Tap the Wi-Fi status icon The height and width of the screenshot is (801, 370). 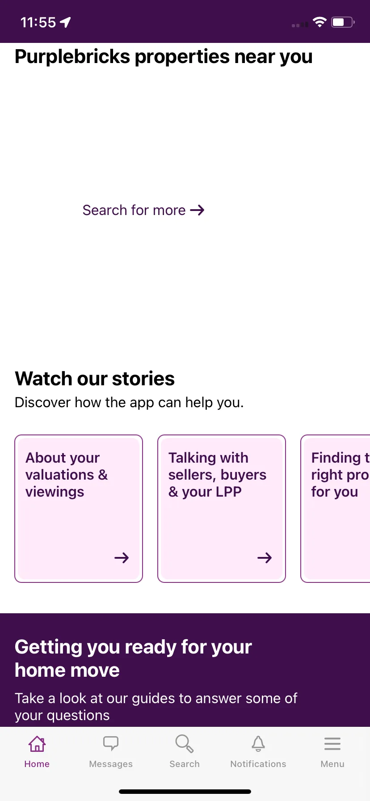tap(320, 22)
